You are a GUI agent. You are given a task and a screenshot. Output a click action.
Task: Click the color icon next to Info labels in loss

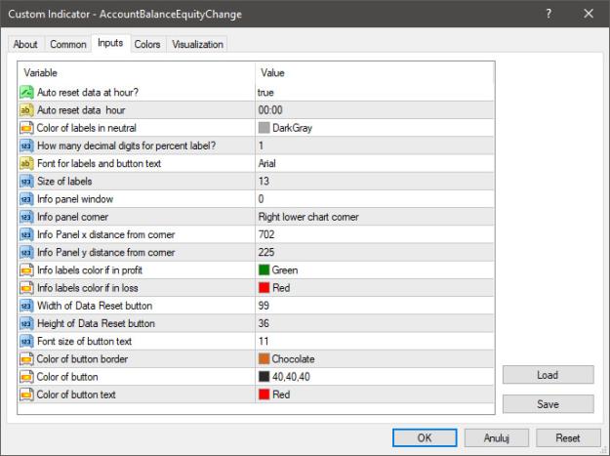click(x=26, y=288)
